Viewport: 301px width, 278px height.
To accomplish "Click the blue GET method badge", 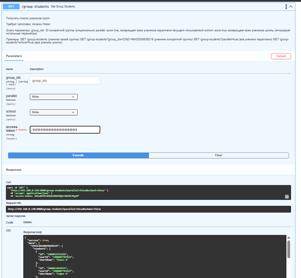I will pyautogui.click(x=11, y=6).
